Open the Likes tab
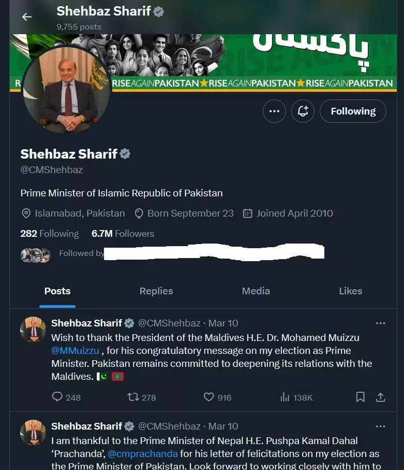The height and width of the screenshot is (470, 404). (x=350, y=291)
